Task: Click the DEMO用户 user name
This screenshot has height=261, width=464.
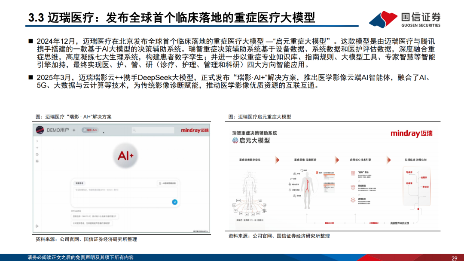Action: tap(58, 130)
